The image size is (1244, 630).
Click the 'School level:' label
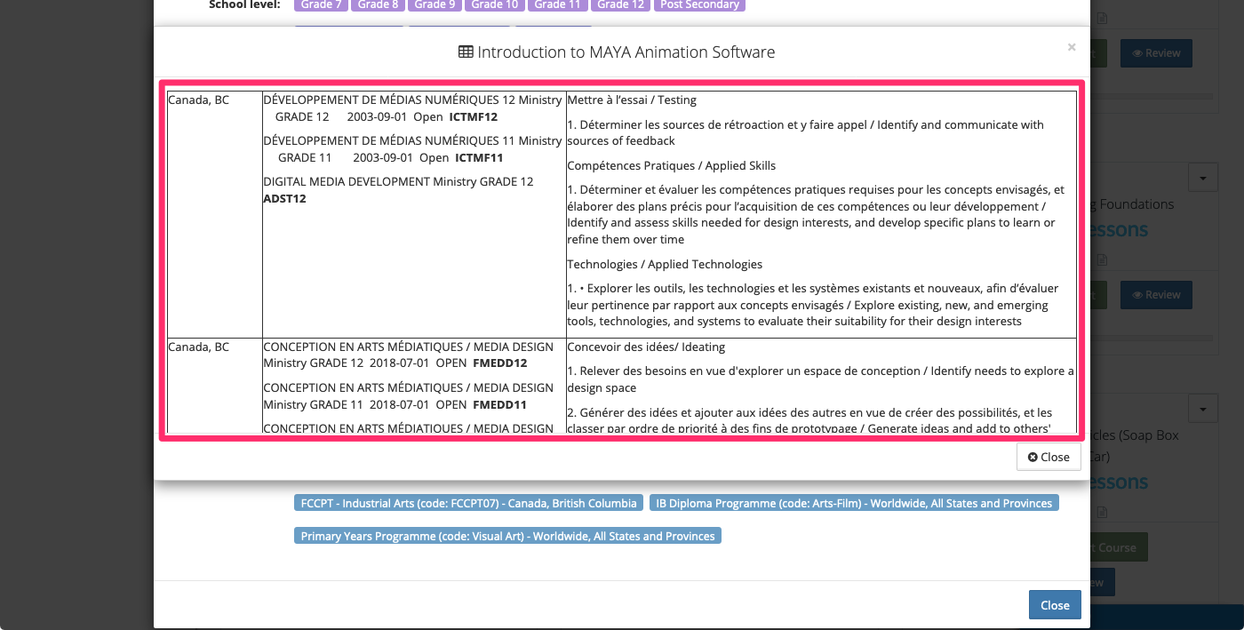point(244,5)
